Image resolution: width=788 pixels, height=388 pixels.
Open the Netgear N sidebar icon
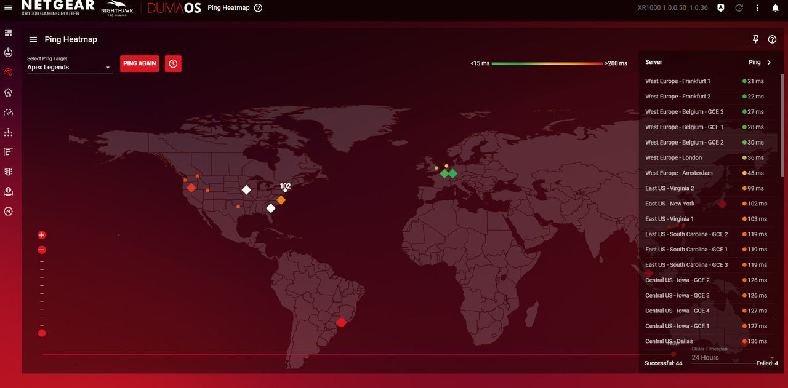(x=9, y=211)
